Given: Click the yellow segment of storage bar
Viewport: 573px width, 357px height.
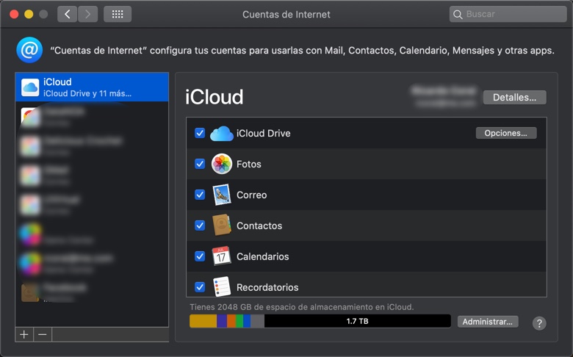Looking at the screenshot, I should 203,321.
